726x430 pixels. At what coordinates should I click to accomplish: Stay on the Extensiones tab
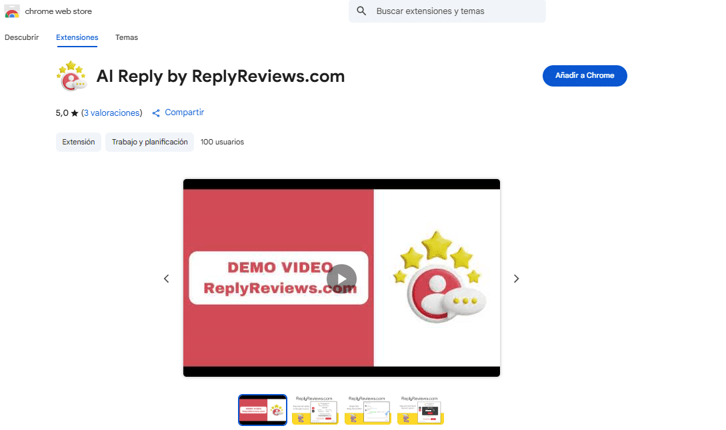click(x=77, y=37)
